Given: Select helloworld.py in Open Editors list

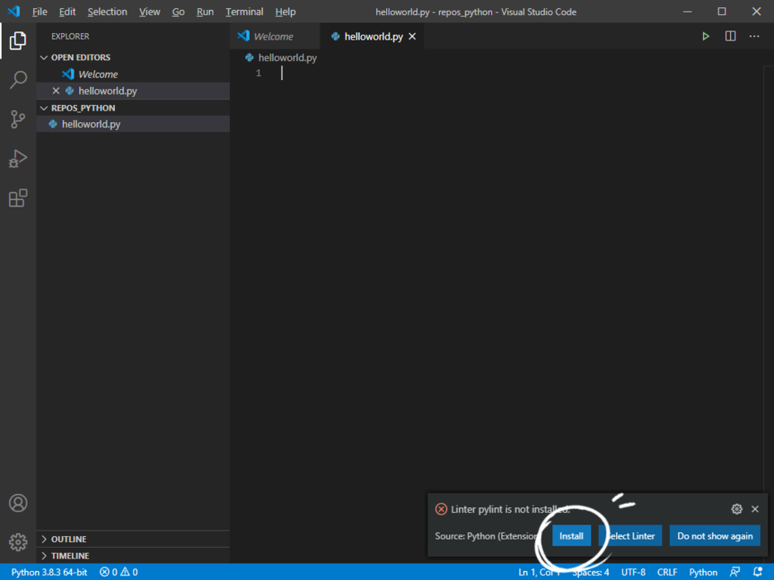Looking at the screenshot, I should [x=133, y=91].
